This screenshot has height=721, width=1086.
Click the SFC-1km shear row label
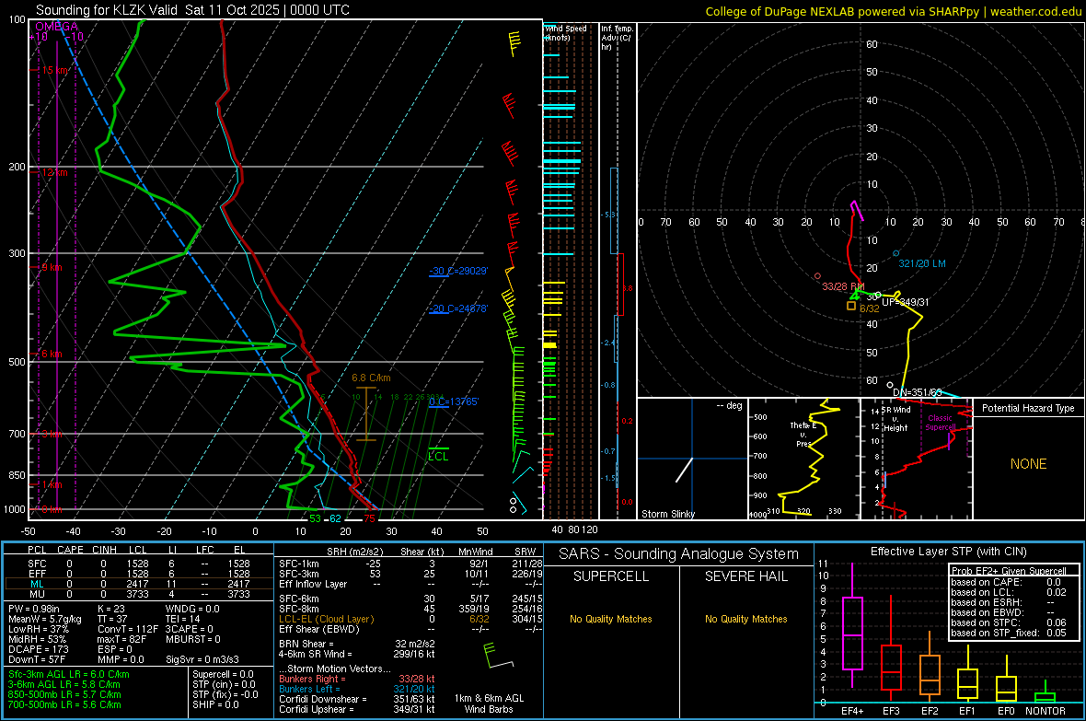(x=298, y=564)
